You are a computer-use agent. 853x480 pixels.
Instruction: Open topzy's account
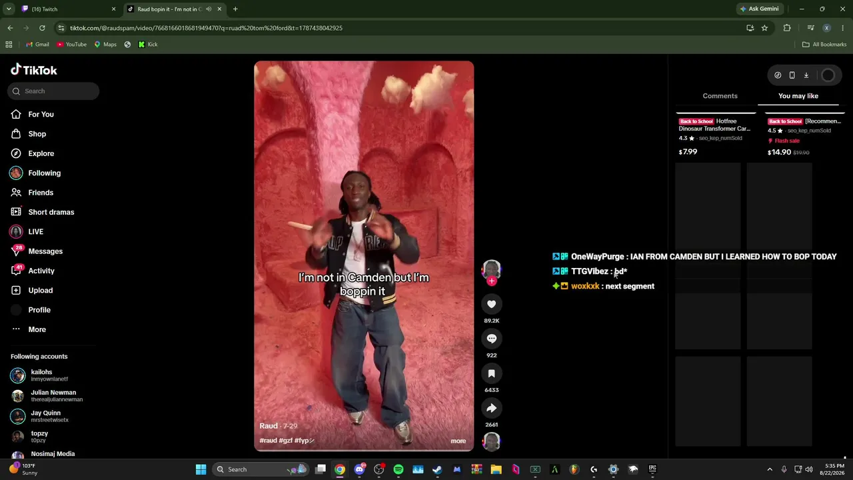[x=39, y=437]
